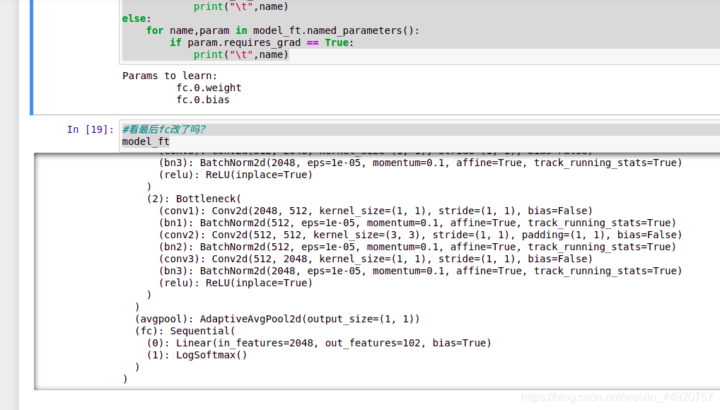720x410 pixels.
Task: Select the 'Params to learn:' output text
Action: (x=170, y=76)
